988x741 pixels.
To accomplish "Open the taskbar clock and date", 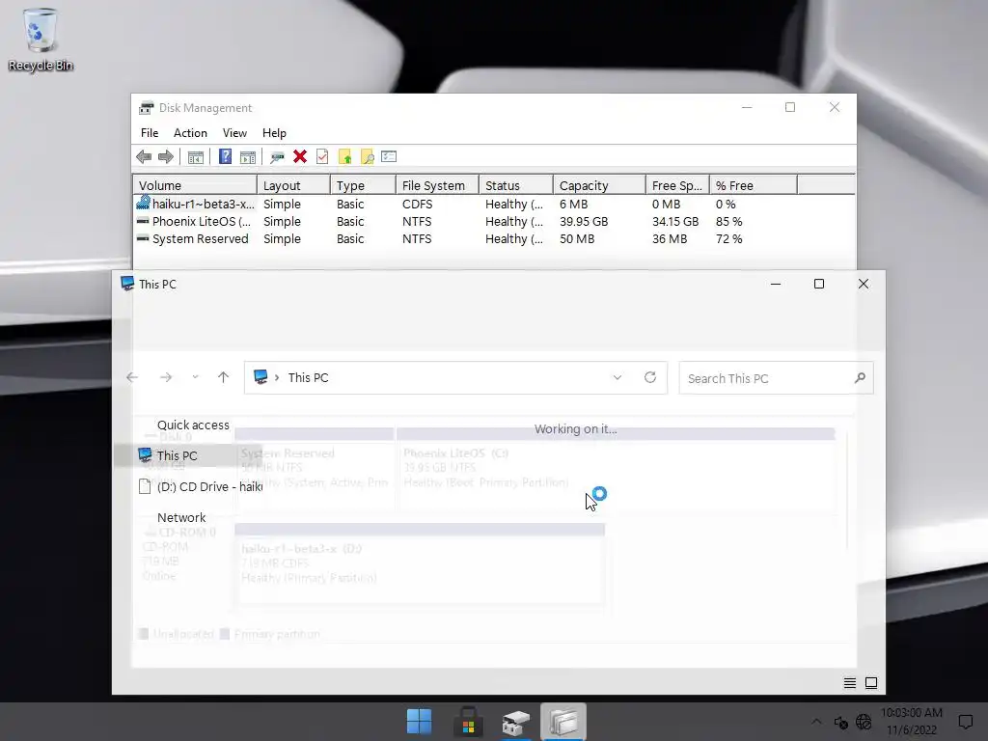I will (x=912, y=722).
